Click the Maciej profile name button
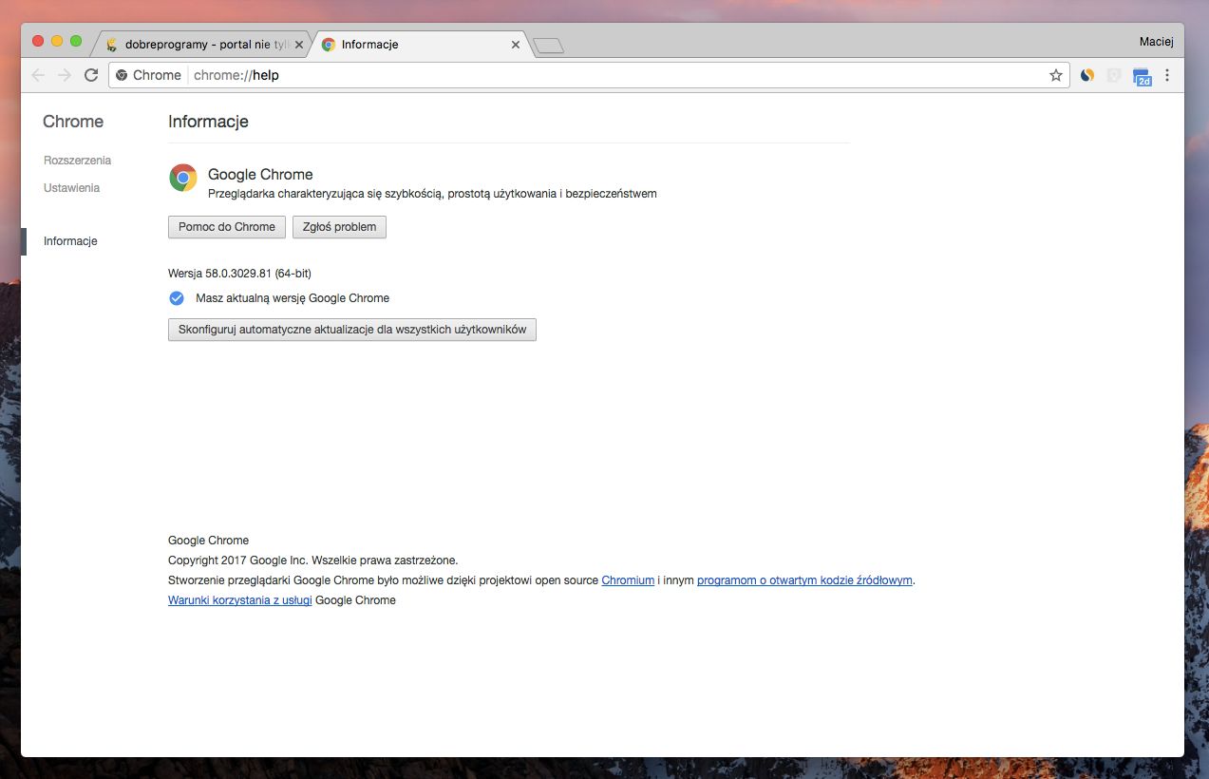This screenshot has width=1209, height=779. [1157, 42]
